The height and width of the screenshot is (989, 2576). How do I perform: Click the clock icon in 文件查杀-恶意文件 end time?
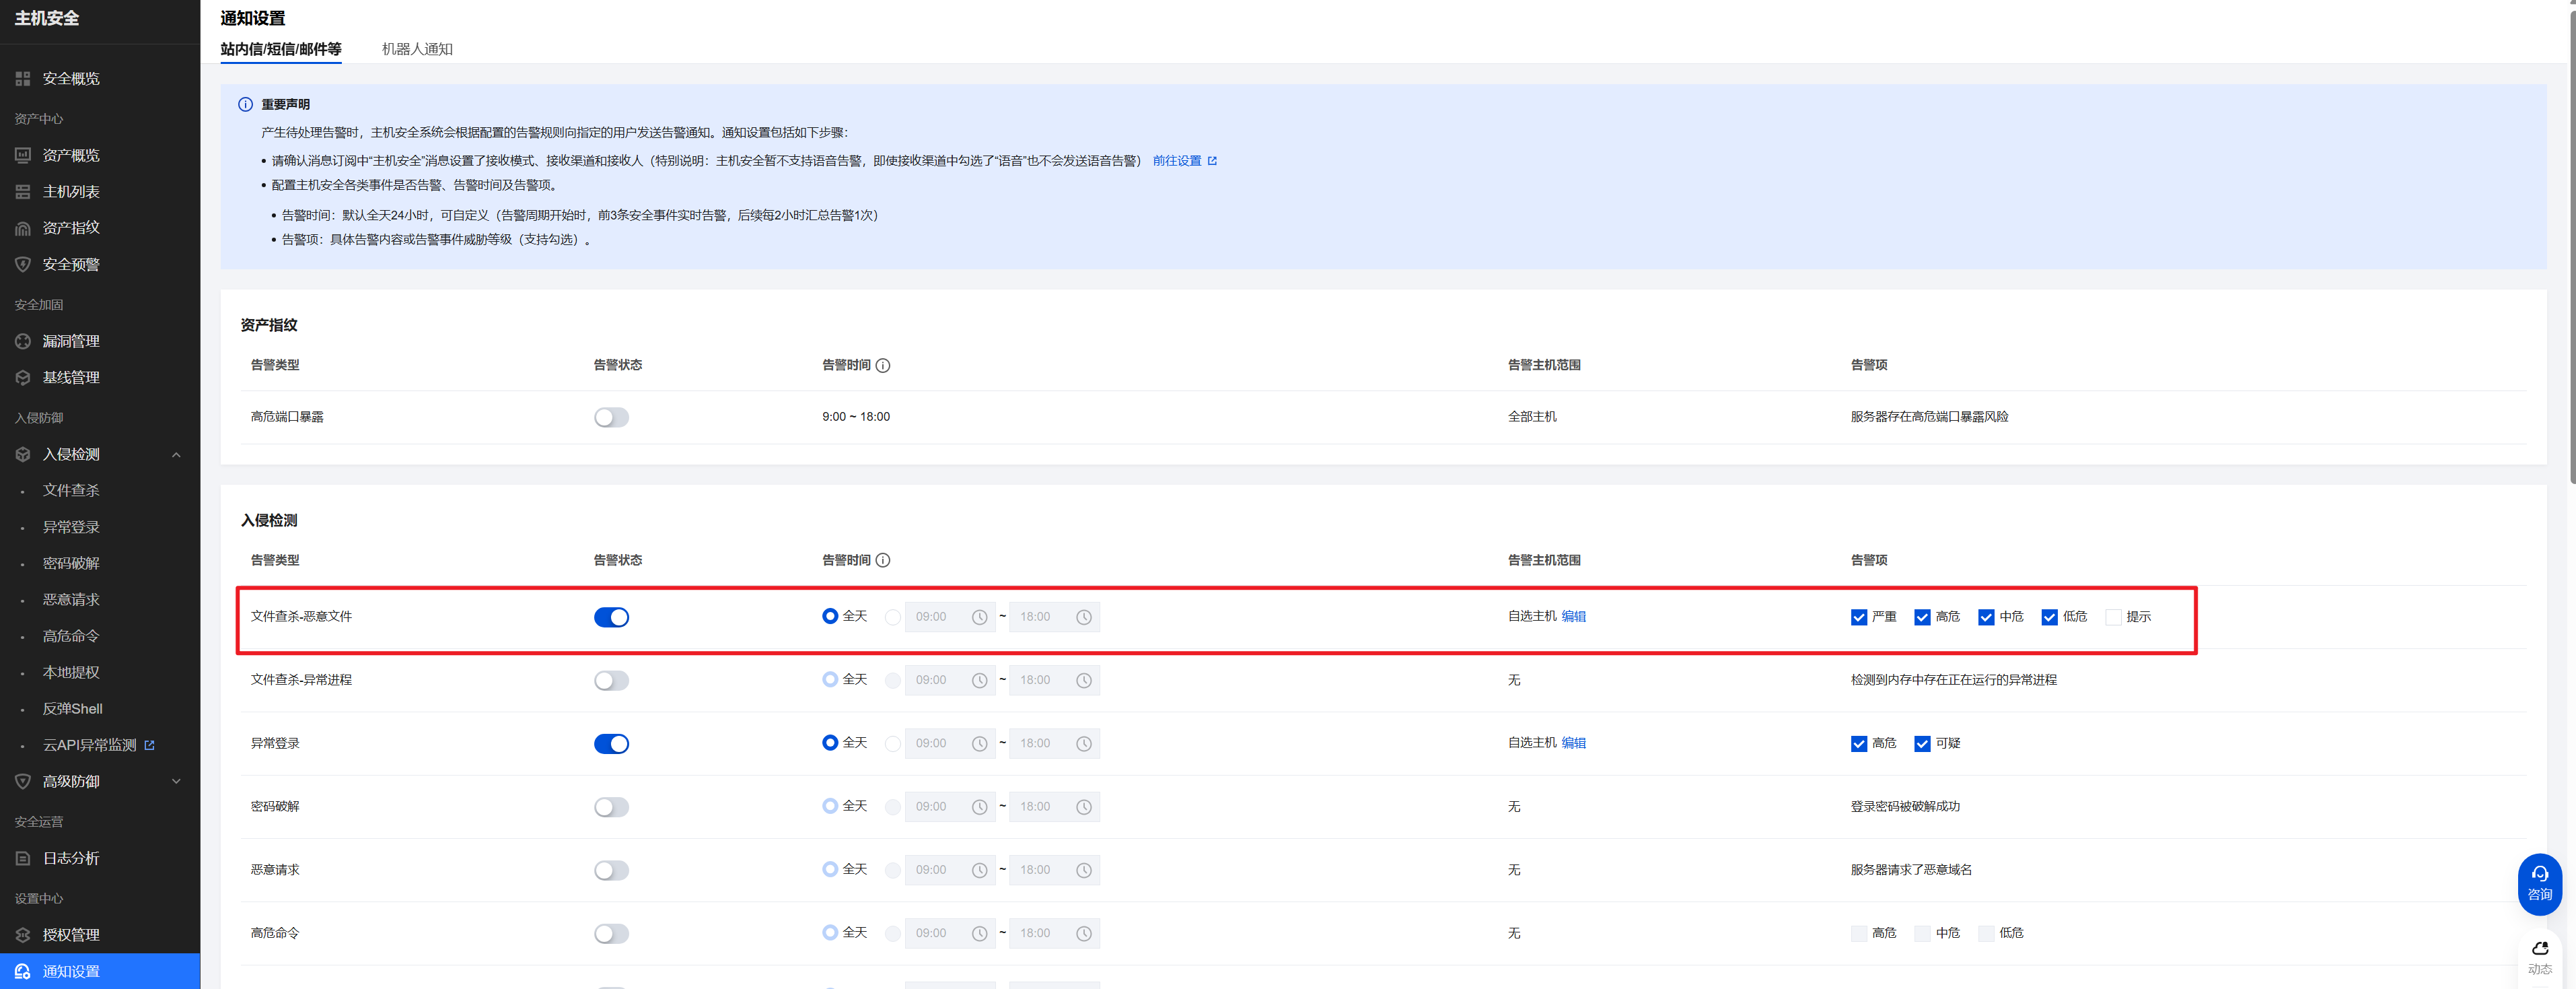pos(1083,618)
